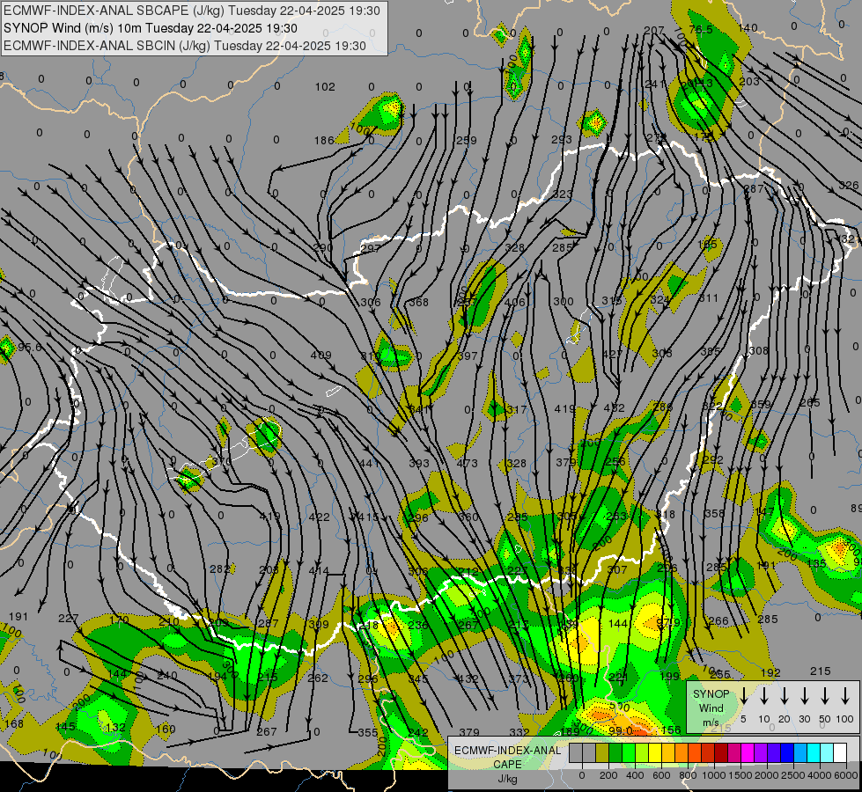Click the map value 441
The width and height of the screenshot is (862, 792).
[370, 464]
